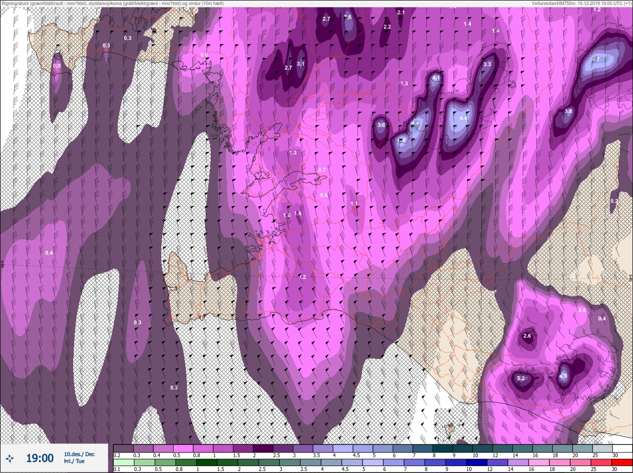633x473 pixels.
Task: Select rain legend swatch between 0.1 and 0.3
Action: coord(124,463)
